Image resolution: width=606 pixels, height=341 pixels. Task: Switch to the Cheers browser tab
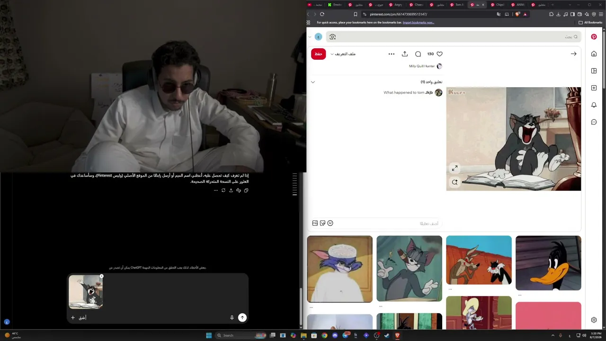[416, 5]
